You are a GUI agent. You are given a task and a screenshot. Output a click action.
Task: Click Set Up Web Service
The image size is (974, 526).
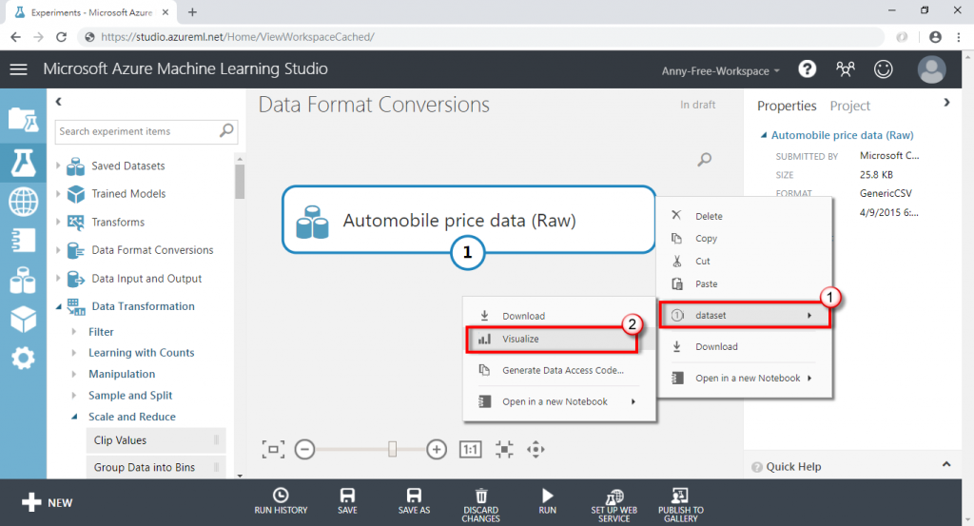click(x=614, y=505)
